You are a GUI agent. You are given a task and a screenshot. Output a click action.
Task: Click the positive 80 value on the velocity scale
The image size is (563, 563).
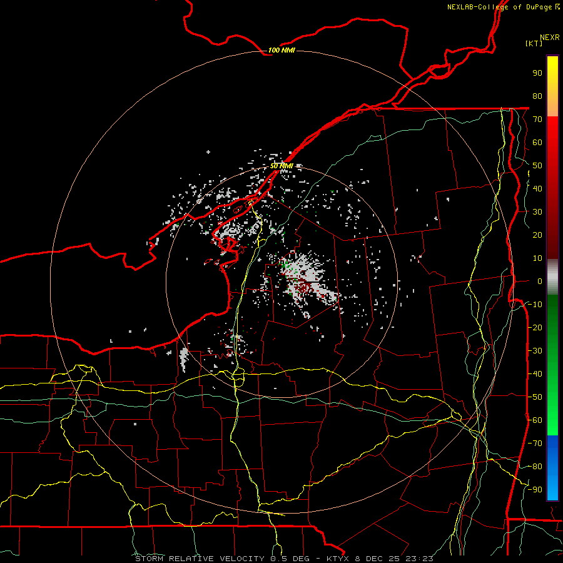537,96
